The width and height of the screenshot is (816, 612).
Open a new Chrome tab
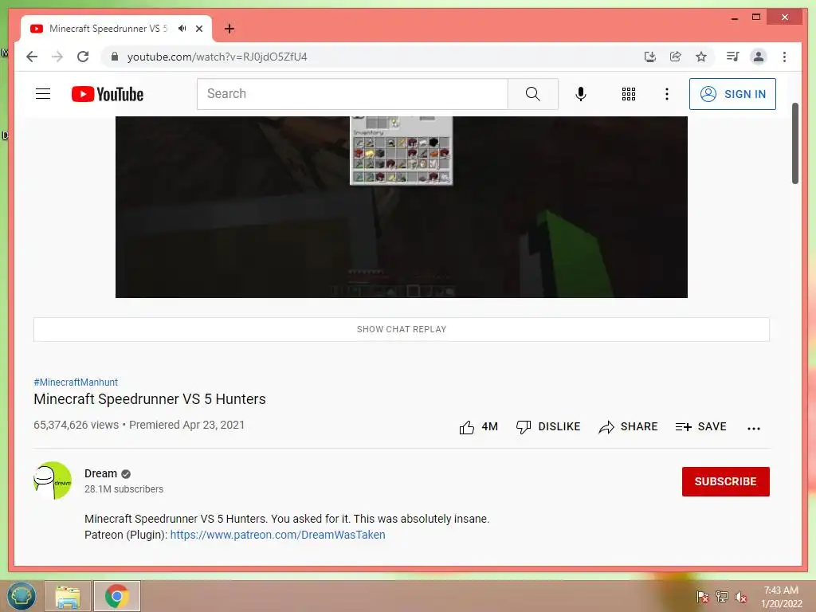[229, 29]
